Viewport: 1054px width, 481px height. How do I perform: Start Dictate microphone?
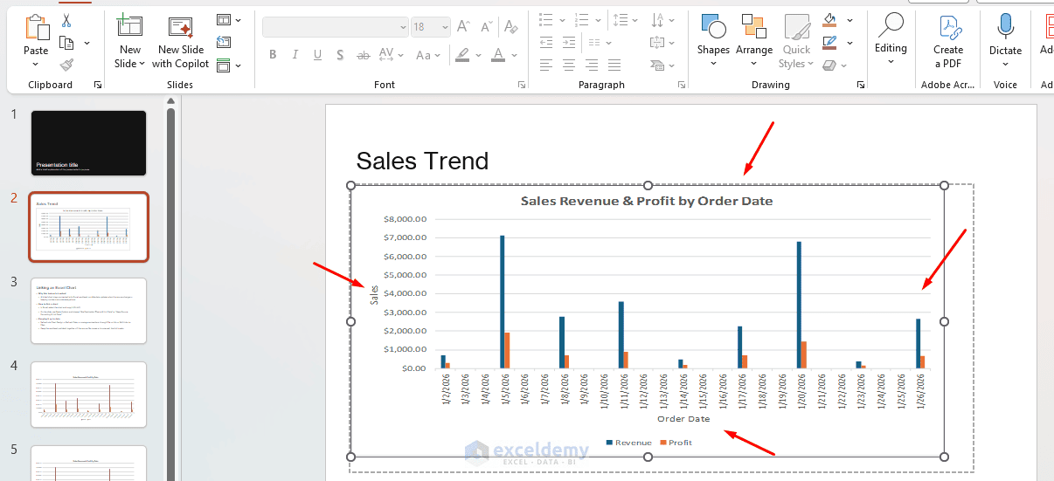click(x=1005, y=40)
